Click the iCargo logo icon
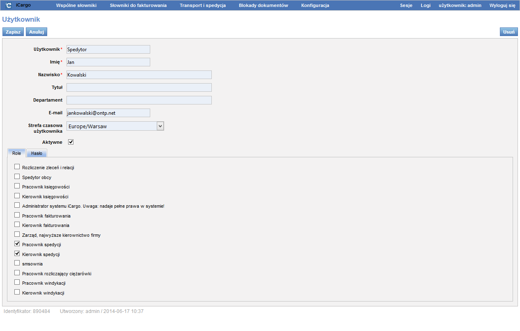Viewport: 520px width, 331px height. (9, 5)
